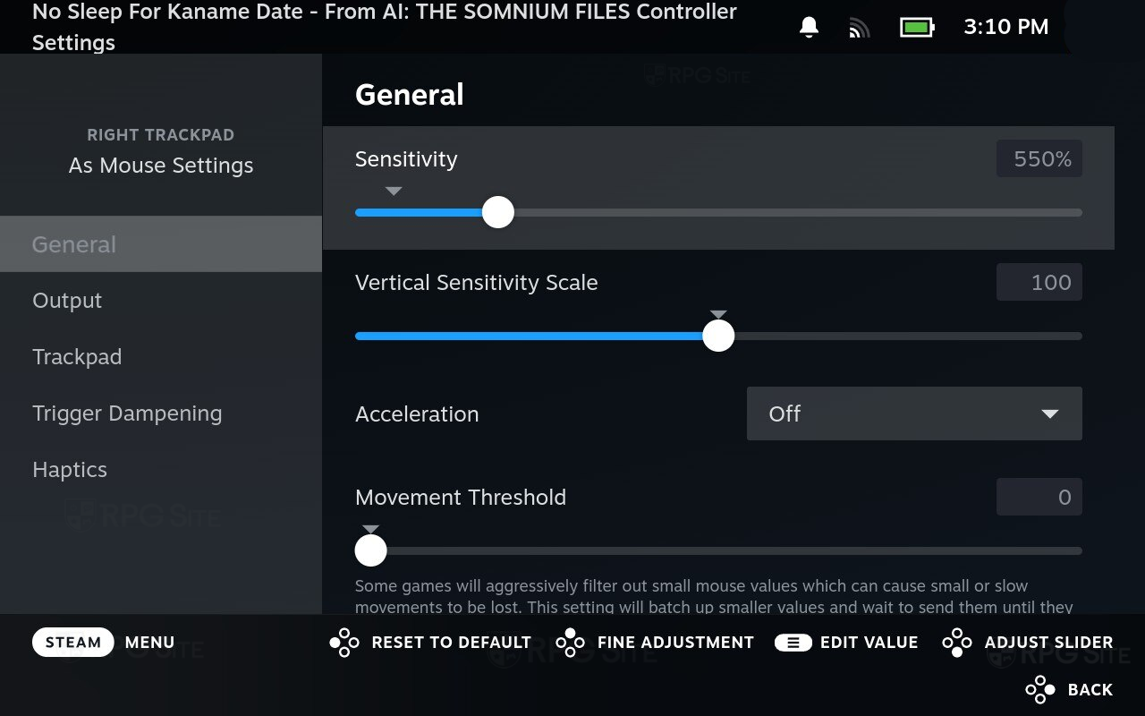1145x716 pixels.
Task: Click the Acceleration setting label
Action: (x=417, y=414)
